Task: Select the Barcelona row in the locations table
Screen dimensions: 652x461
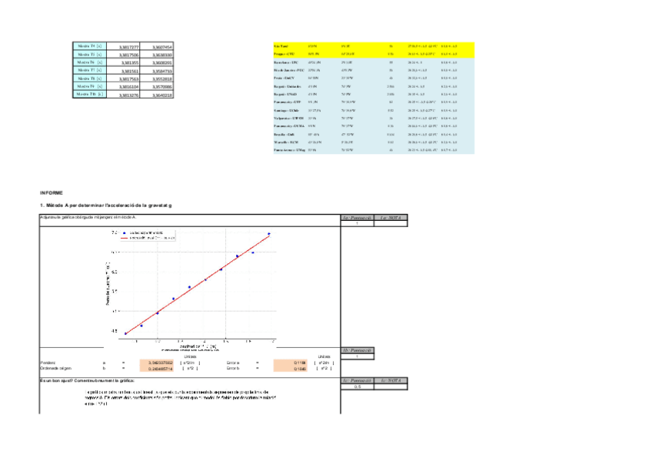Action: coord(374,62)
